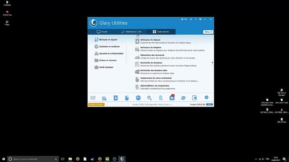Click first bottom toolbar window icon

click(93, 98)
